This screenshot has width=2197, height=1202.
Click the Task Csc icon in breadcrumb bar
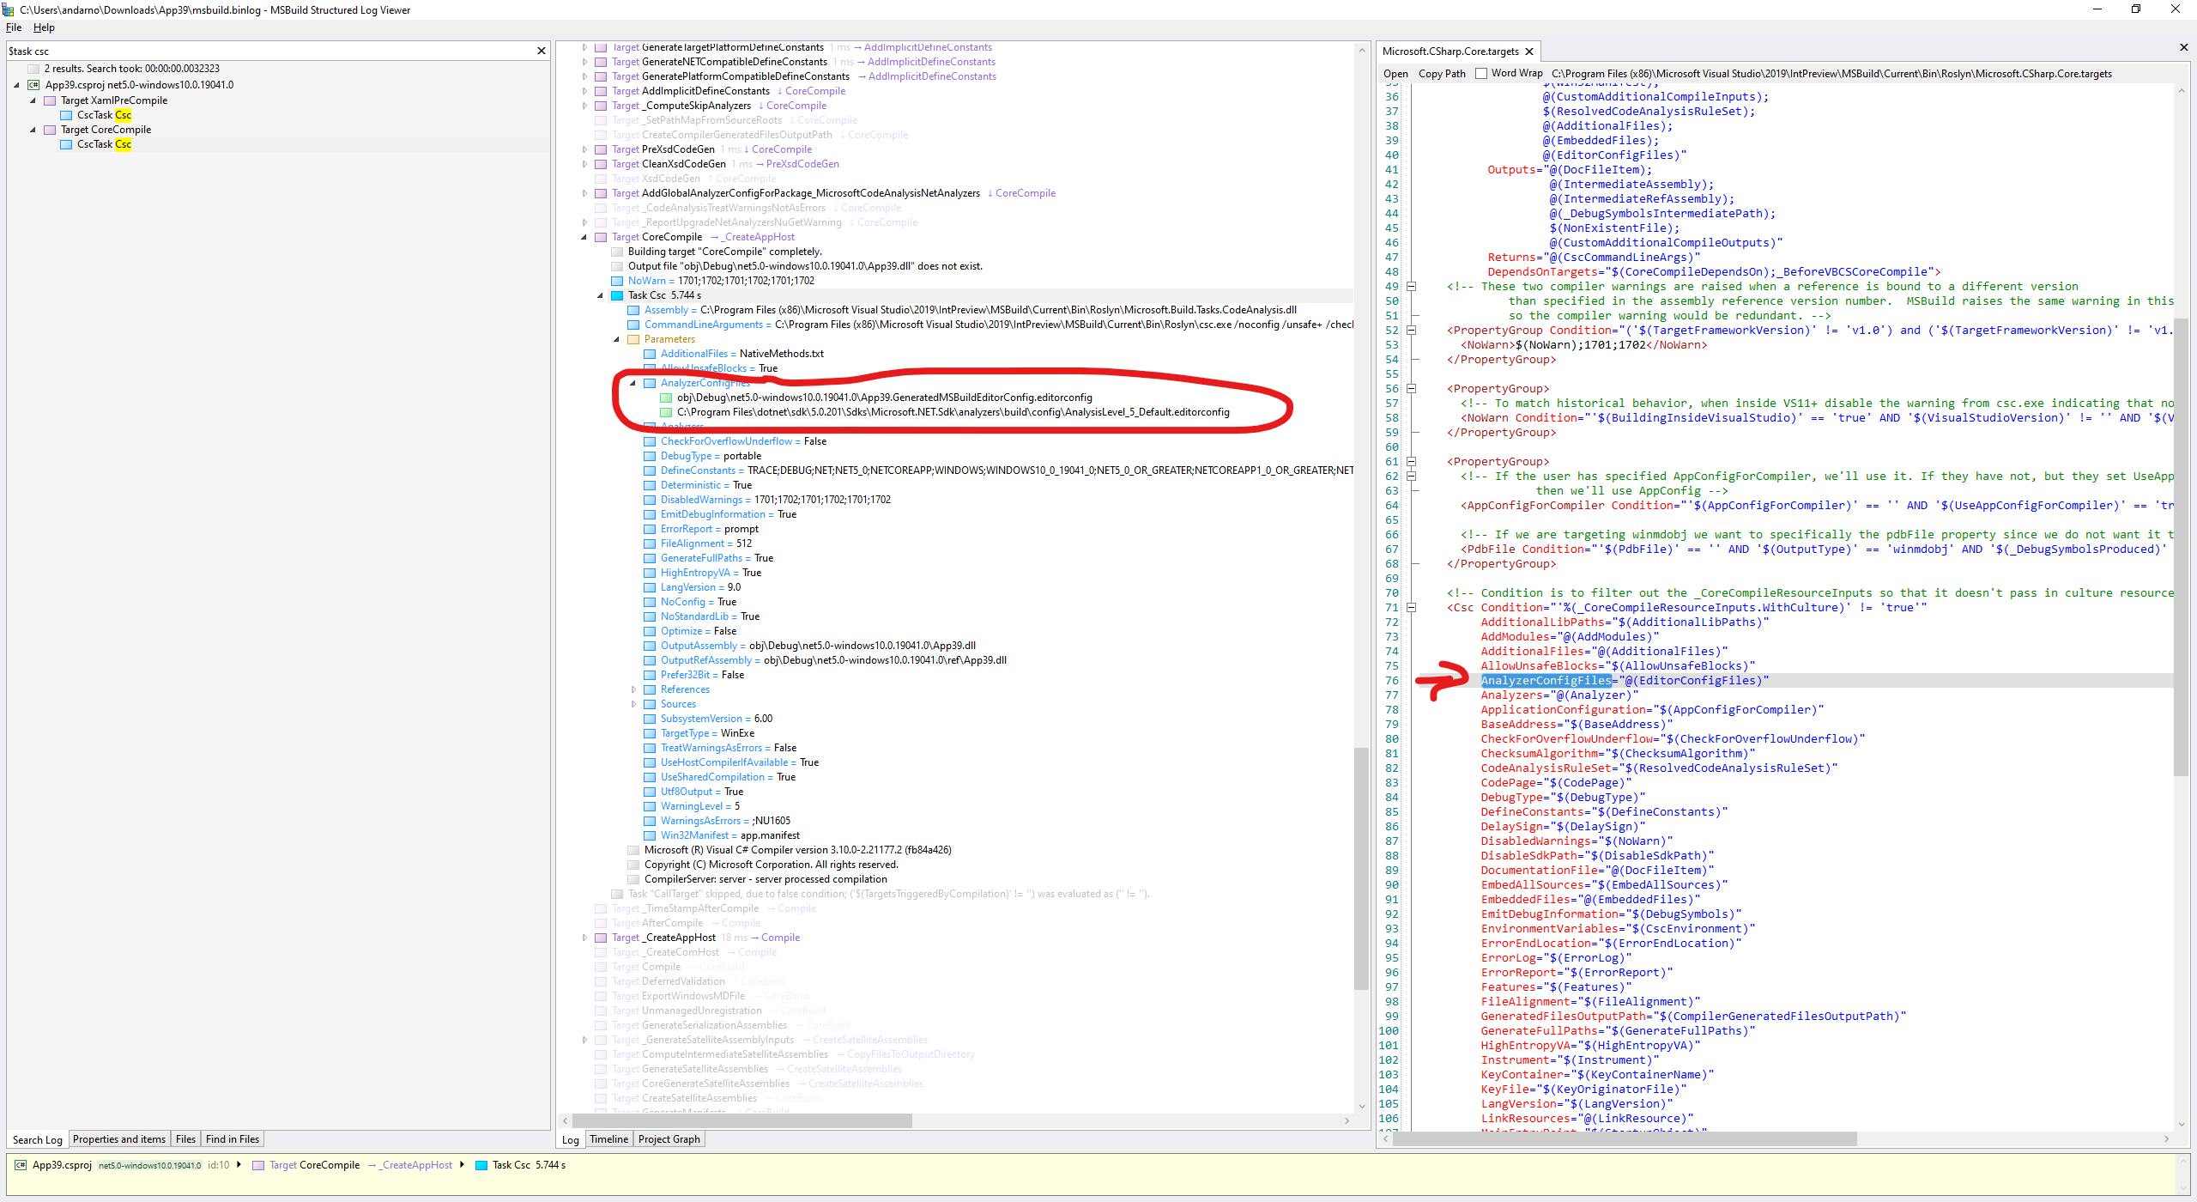tap(481, 1165)
